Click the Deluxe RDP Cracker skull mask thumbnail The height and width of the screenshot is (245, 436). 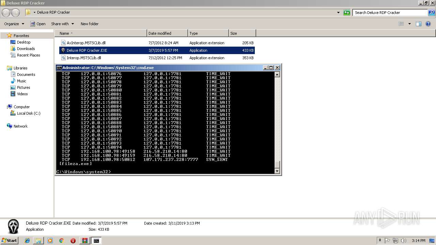(13, 226)
